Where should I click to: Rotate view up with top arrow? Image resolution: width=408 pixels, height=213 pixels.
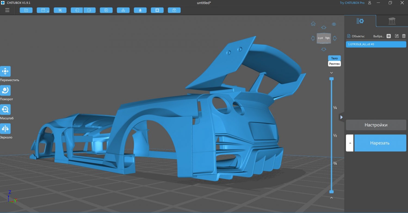pos(324,27)
